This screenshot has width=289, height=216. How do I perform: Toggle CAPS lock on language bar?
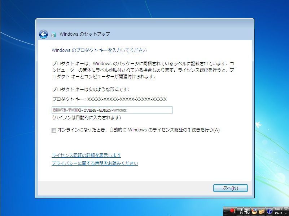point(279,209)
